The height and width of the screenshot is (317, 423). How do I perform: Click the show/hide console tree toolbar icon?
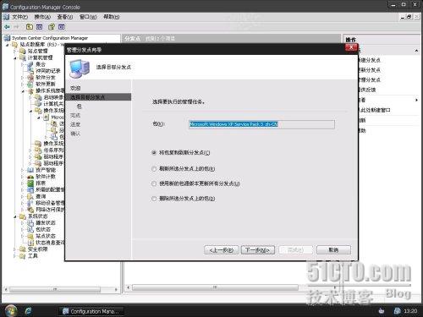click(x=40, y=27)
